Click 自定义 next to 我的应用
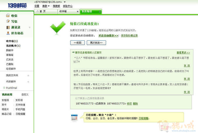The height and width of the screenshot is (133, 198). coord(25,94)
